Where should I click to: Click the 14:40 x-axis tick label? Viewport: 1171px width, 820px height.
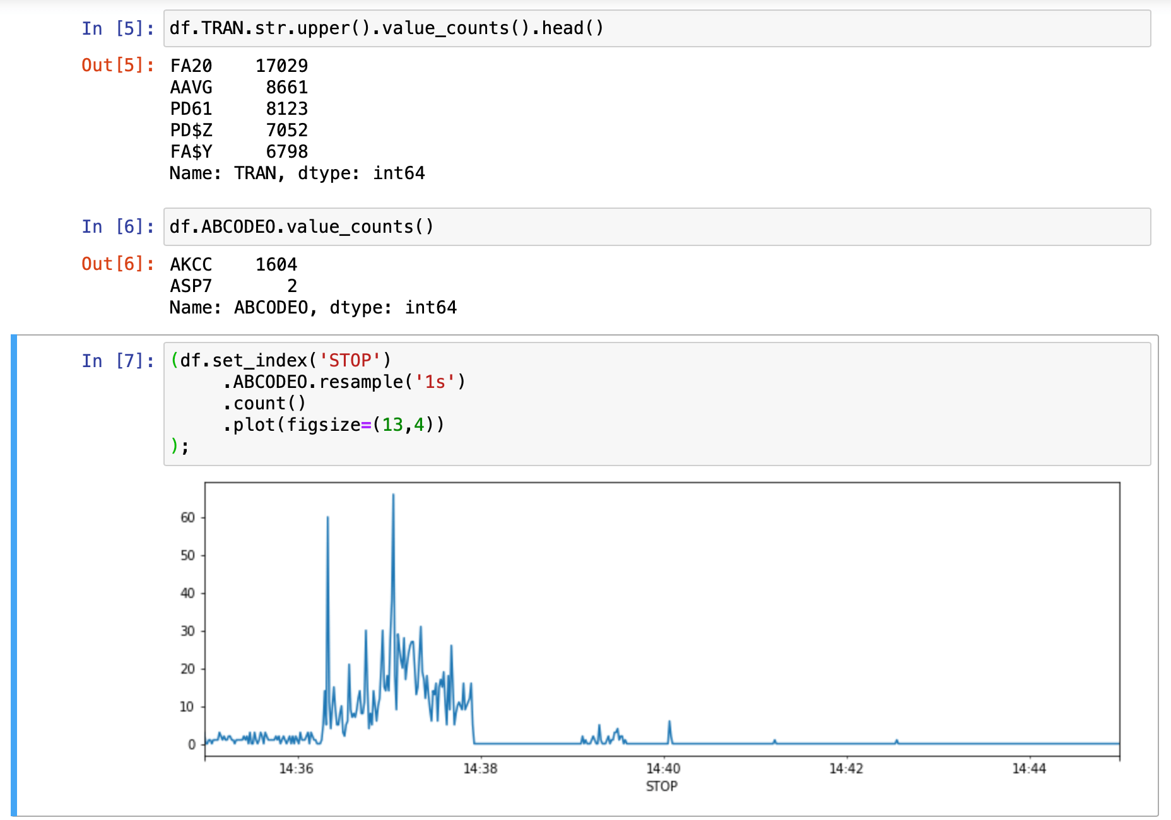(663, 768)
